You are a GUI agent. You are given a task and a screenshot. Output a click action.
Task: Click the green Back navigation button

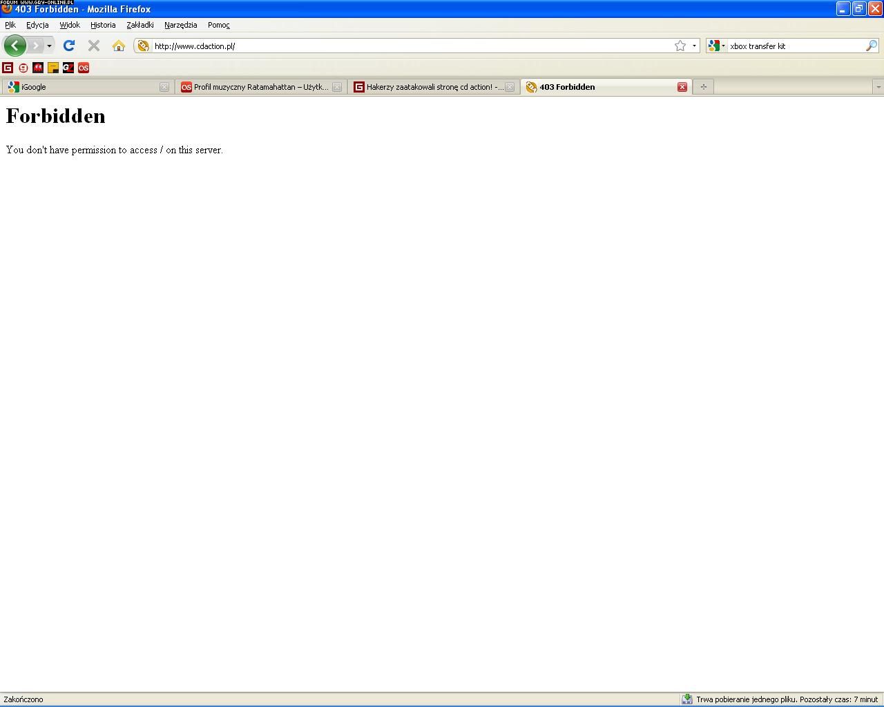pos(15,46)
